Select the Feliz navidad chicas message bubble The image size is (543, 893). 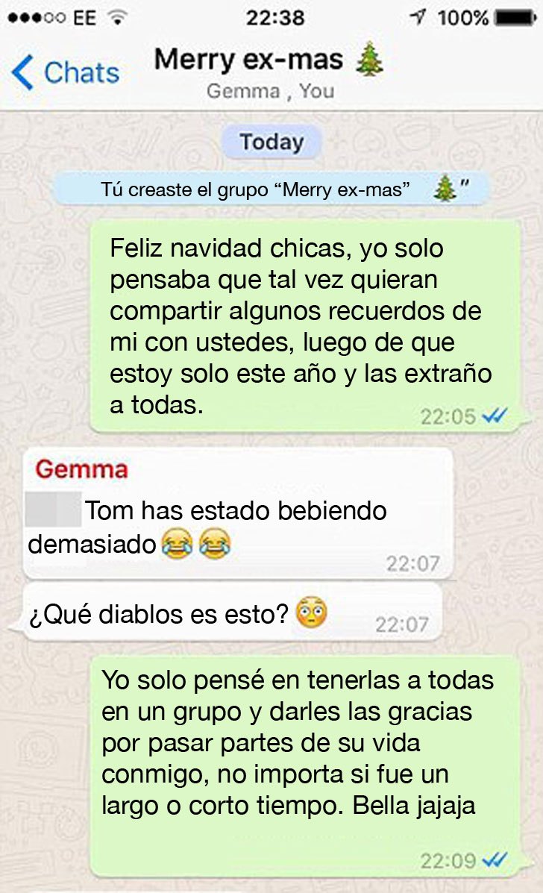pos(306,326)
